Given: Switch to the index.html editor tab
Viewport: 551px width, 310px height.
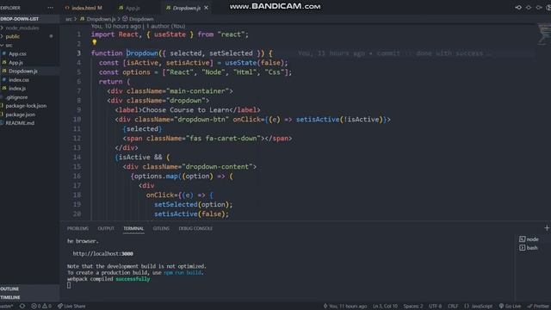Looking at the screenshot, I should pos(84,8).
